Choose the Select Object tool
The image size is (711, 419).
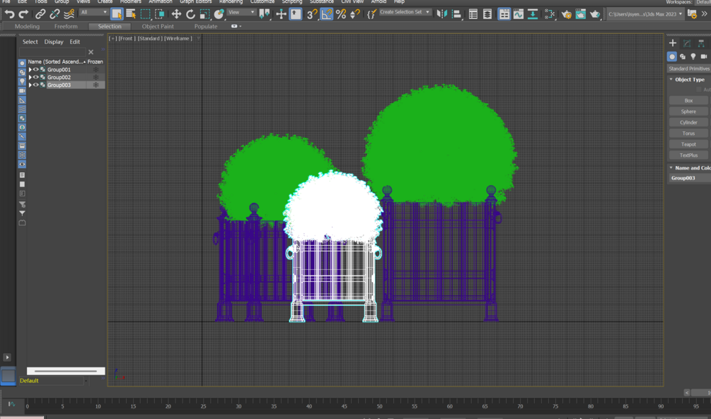tap(117, 14)
